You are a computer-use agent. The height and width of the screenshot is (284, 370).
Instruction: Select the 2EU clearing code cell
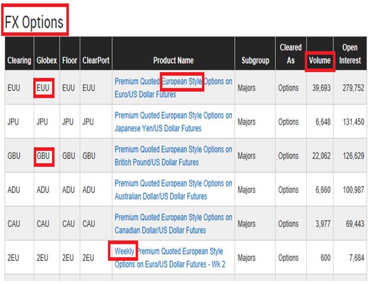point(13,258)
